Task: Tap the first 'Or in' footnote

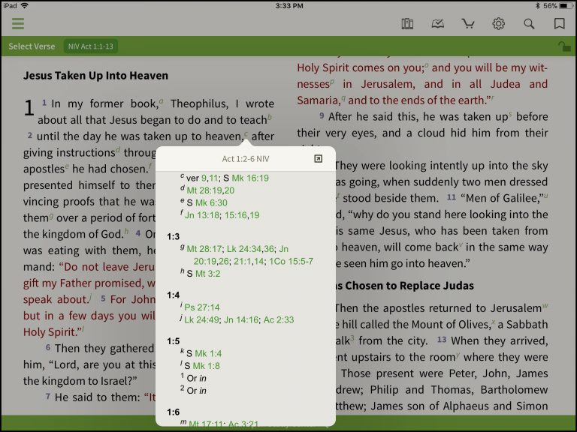Action: click(197, 378)
